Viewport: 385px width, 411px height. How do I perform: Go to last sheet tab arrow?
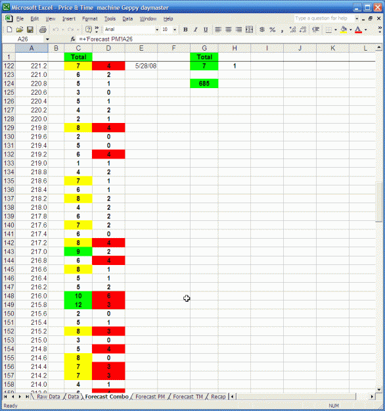coord(27,397)
